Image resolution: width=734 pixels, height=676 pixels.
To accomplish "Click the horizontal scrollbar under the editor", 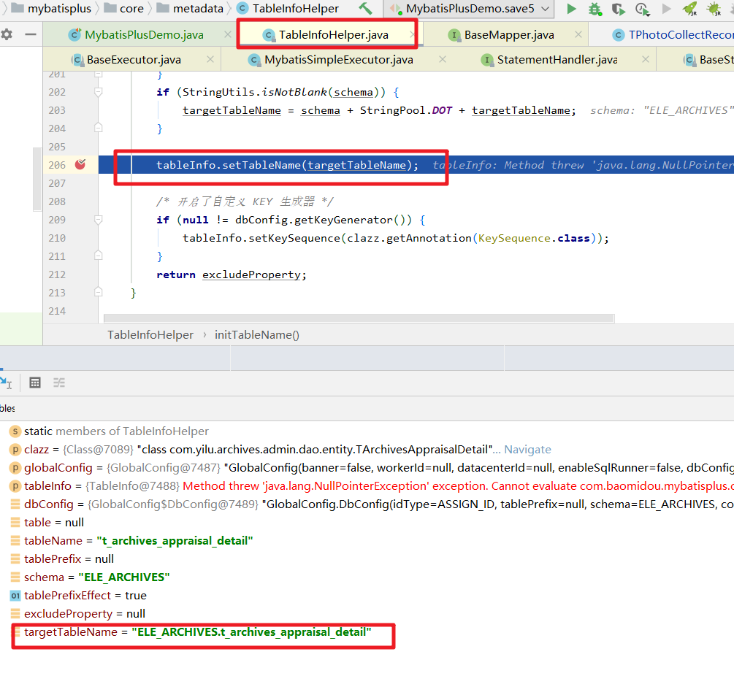I will [x=358, y=318].
